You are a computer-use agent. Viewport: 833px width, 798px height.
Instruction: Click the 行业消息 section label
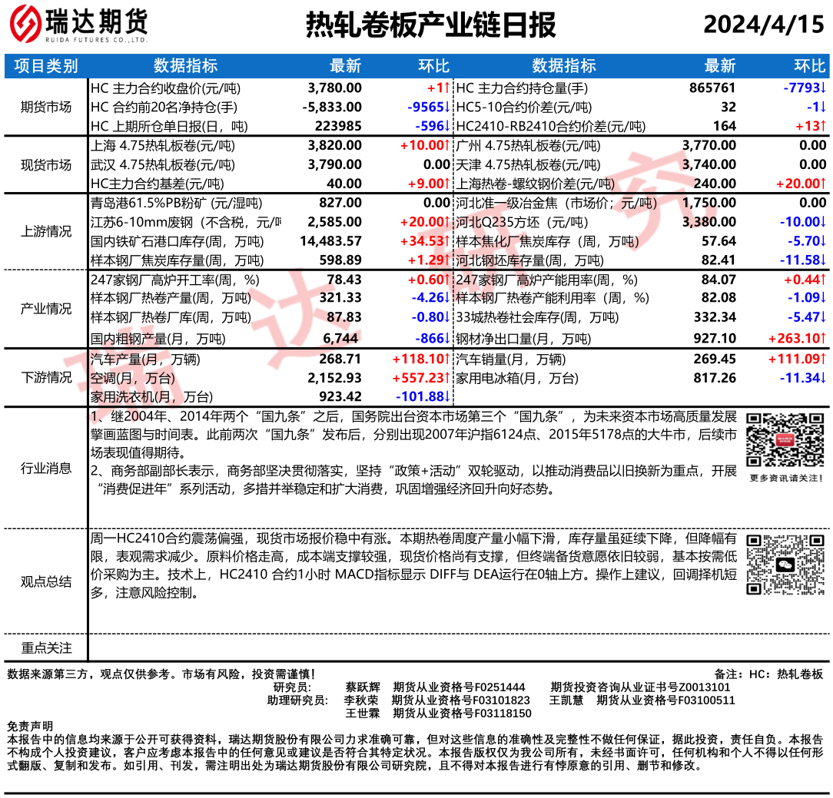46,468
